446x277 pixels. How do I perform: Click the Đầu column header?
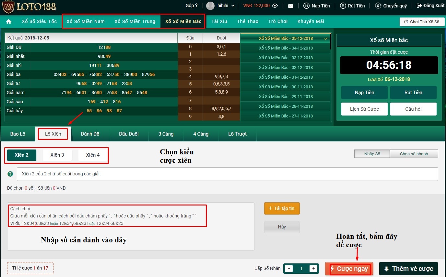[190, 38]
